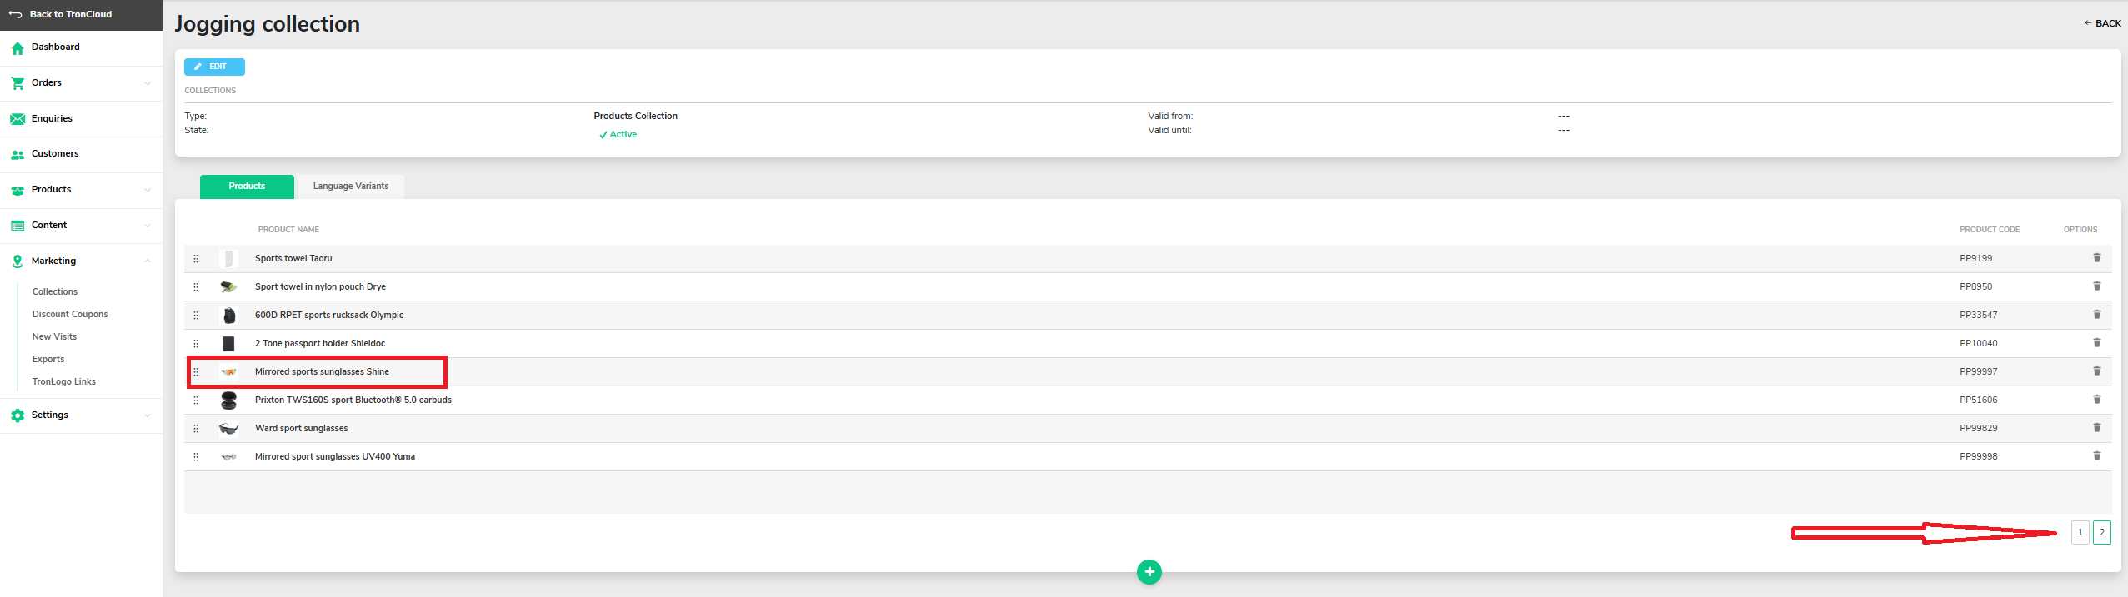Click the Marketing sidebar icon
The image size is (2128, 597).
(18, 261)
